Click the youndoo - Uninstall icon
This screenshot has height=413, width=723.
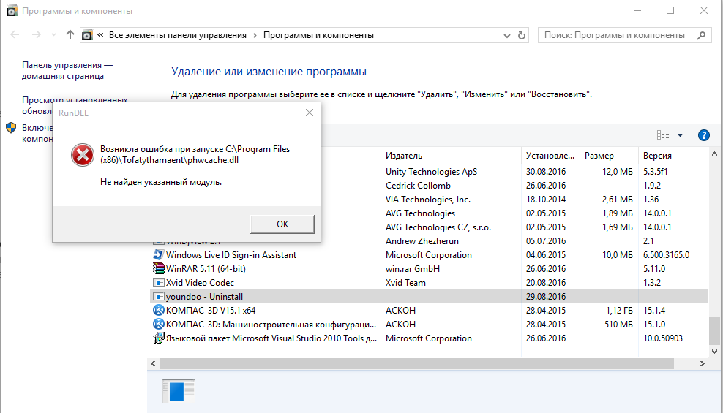pos(158,296)
